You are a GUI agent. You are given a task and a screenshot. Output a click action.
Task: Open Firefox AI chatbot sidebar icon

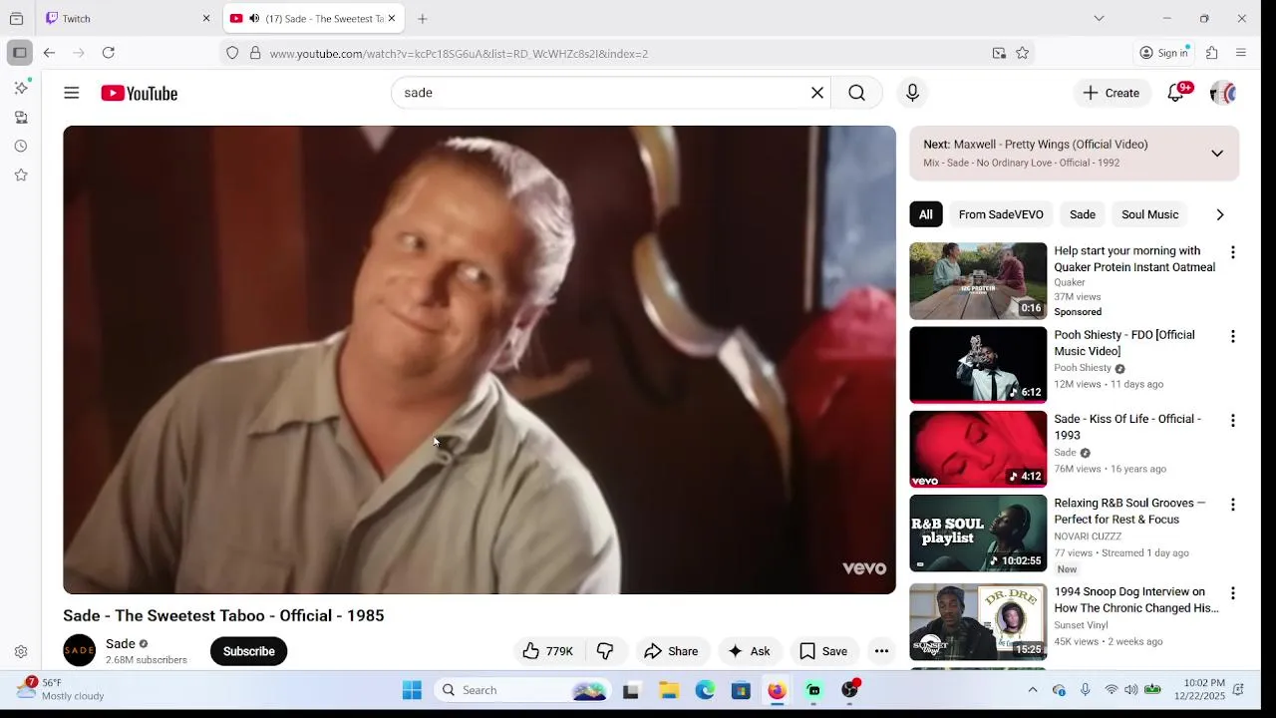pos(21,88)
